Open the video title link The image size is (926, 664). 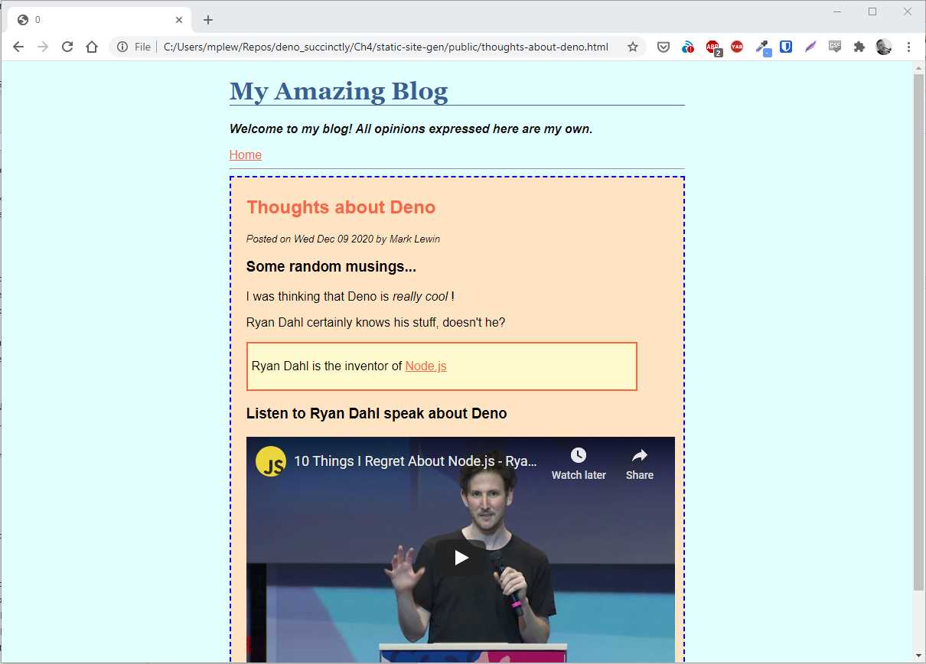(416, 461)
